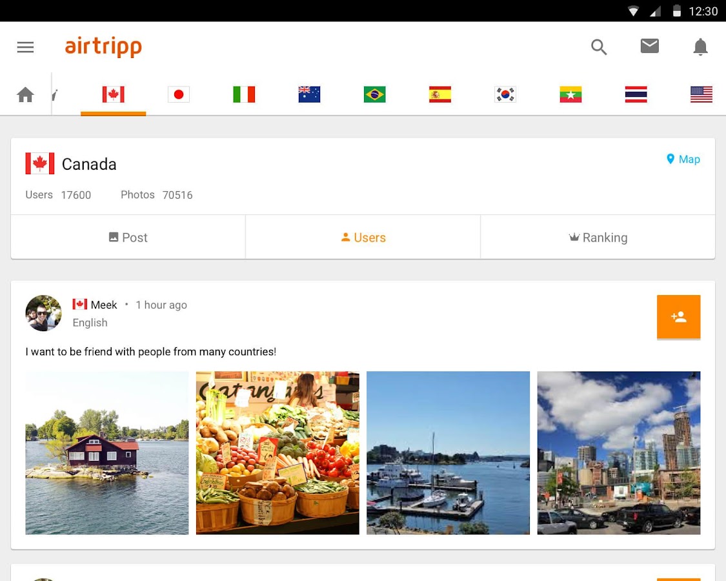
Task: Select the Japan flag tab
Action: [x=179, y=94]
